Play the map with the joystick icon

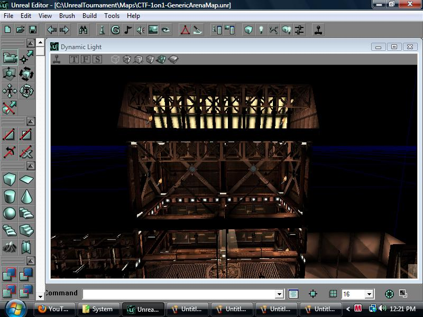318,30
